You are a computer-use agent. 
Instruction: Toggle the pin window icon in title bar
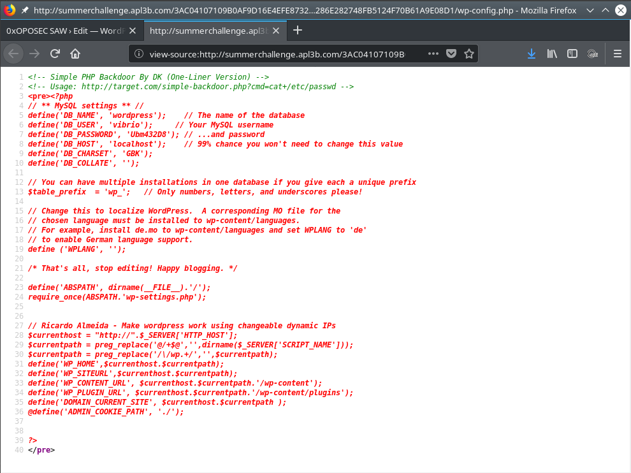coord(24,10)
